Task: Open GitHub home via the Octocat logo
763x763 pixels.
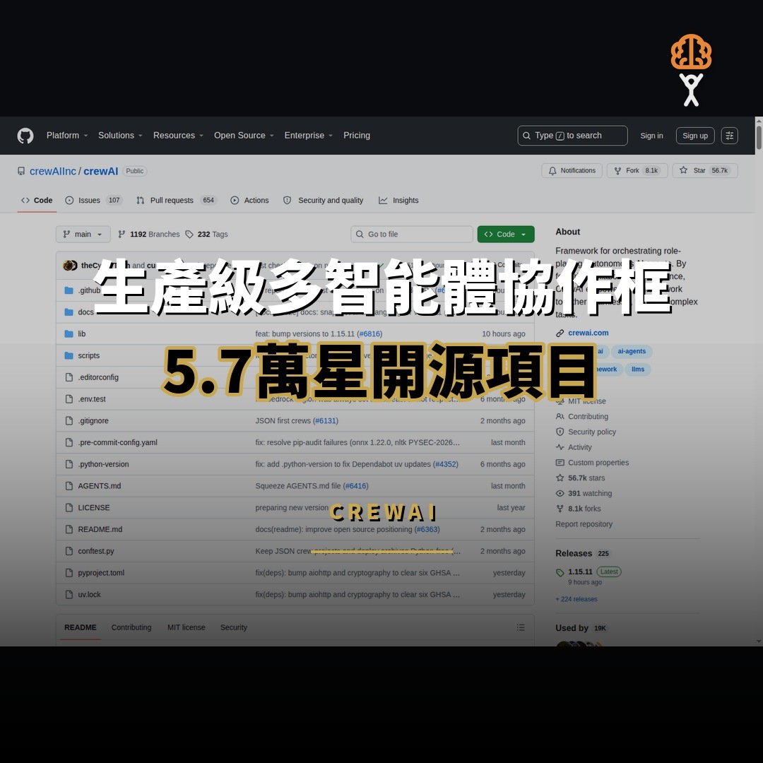Action: pos(25,136)
